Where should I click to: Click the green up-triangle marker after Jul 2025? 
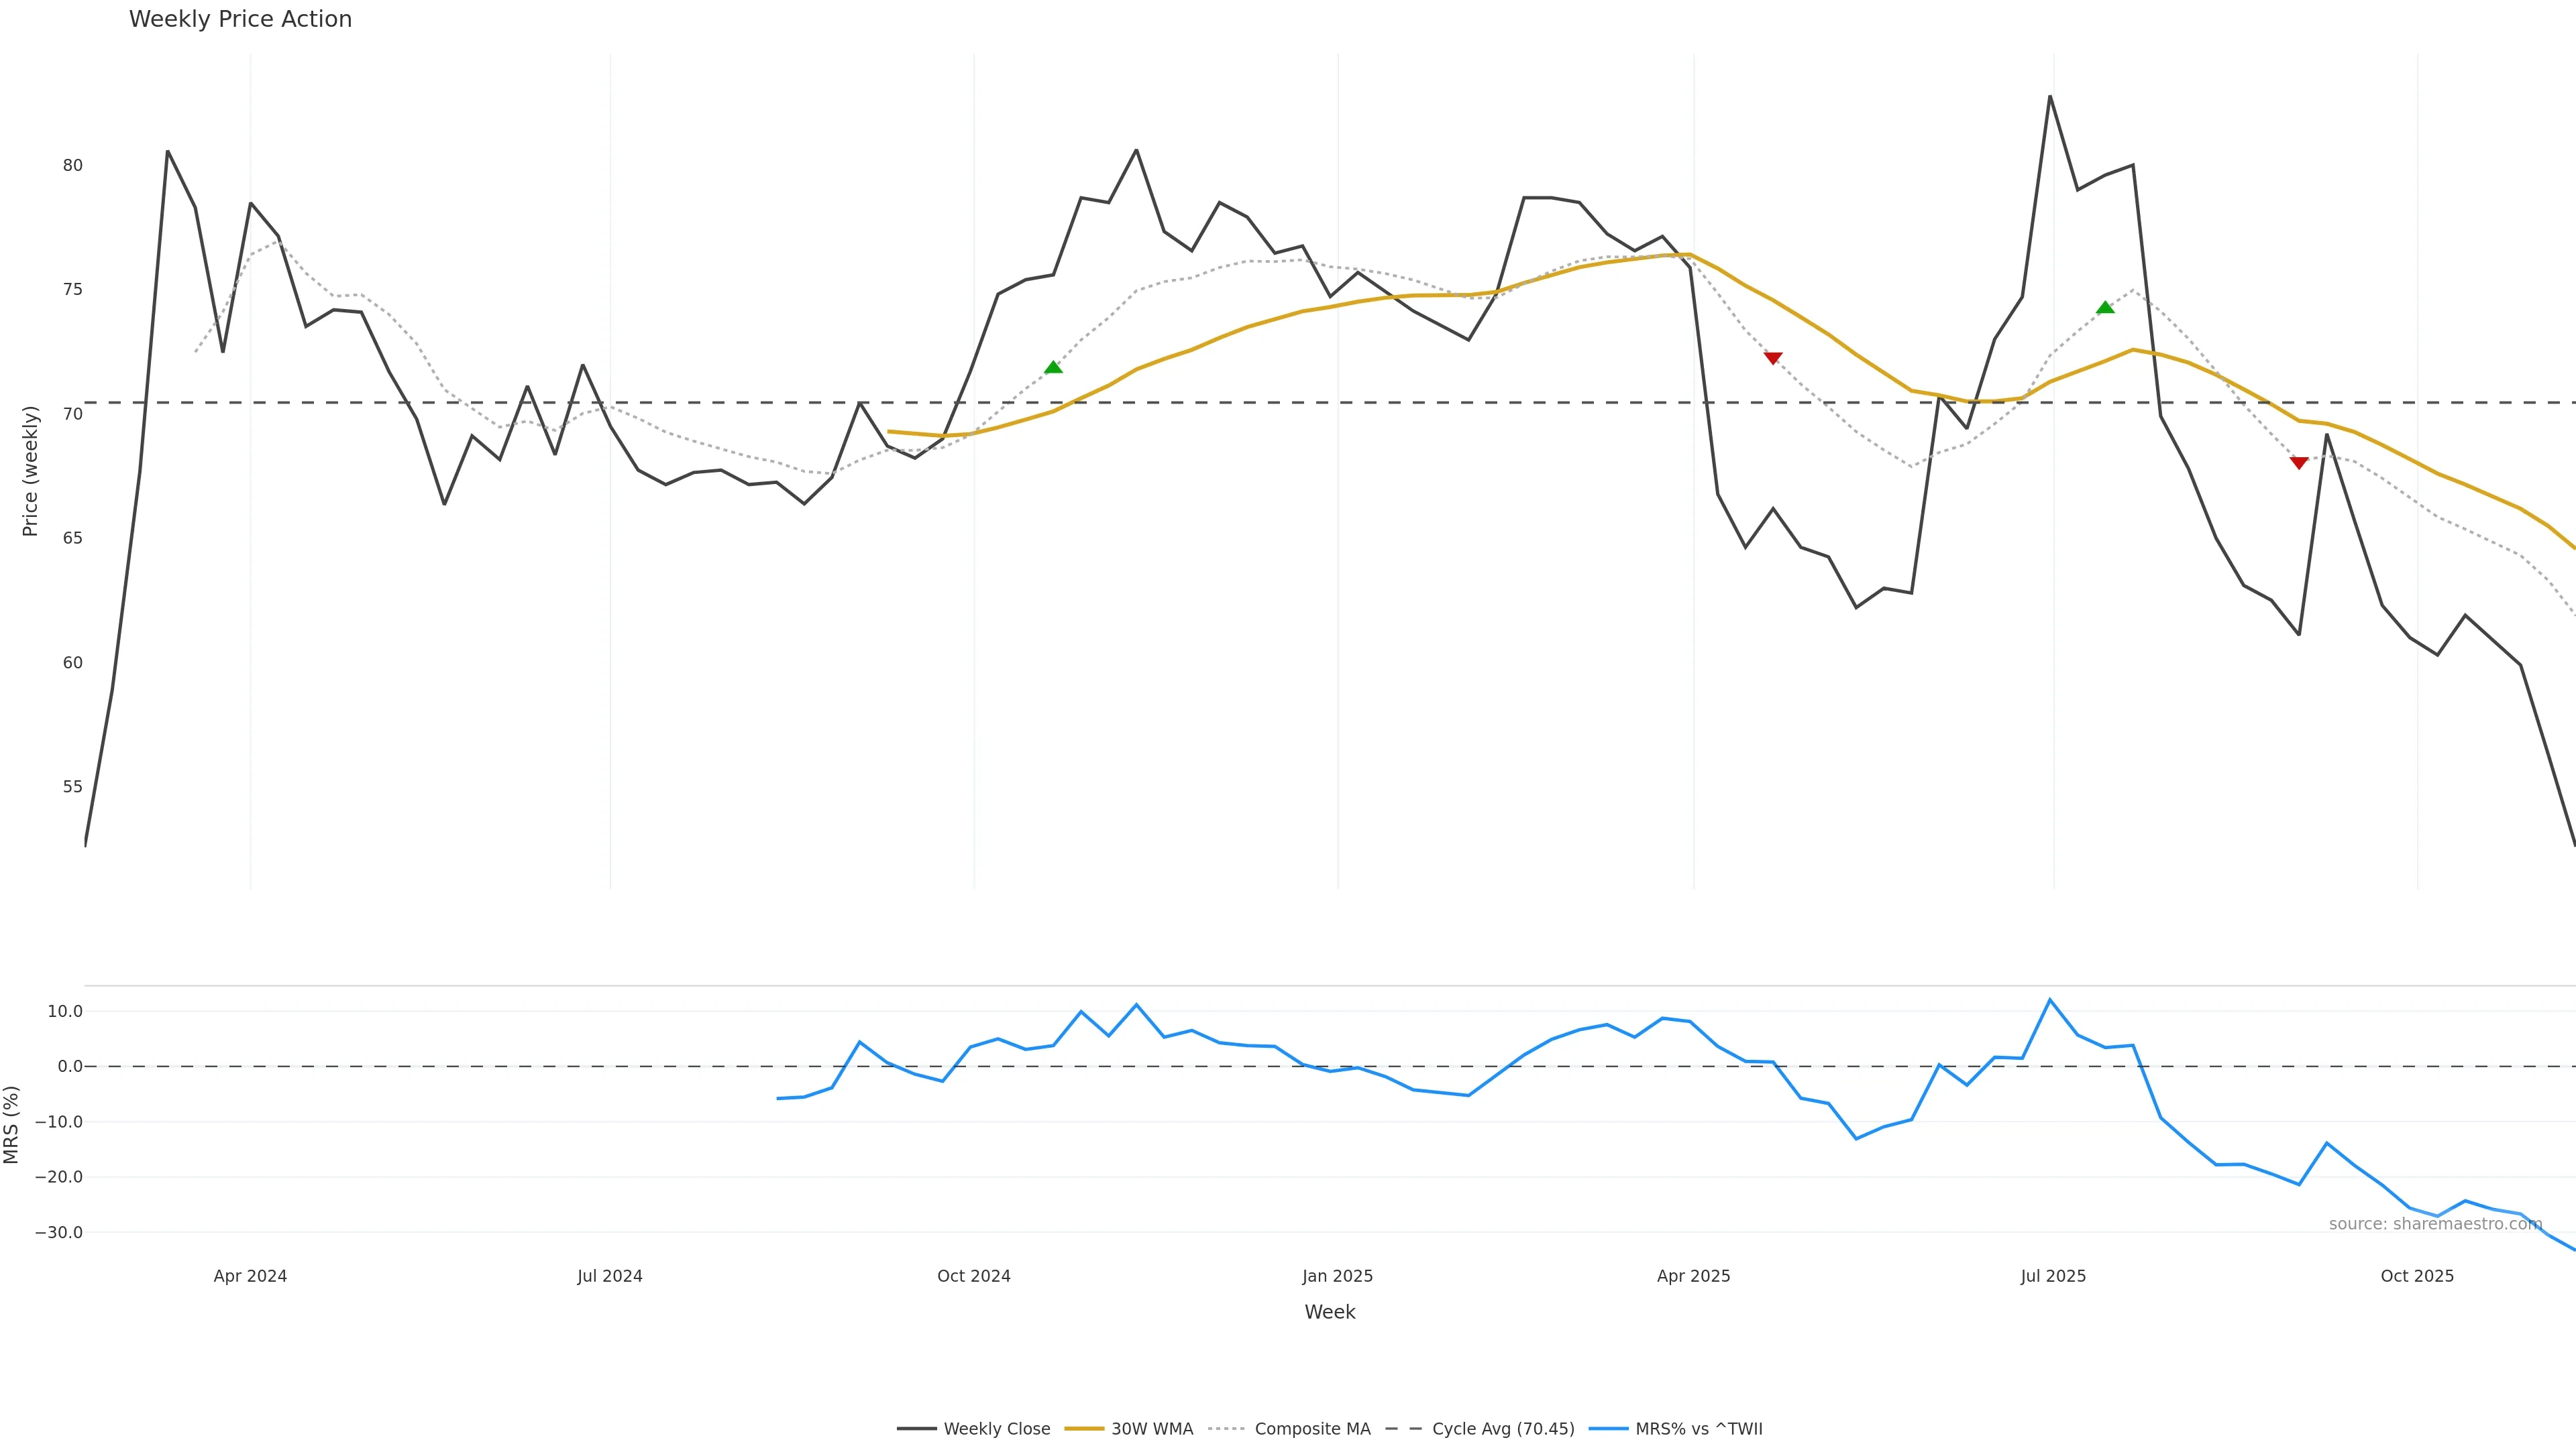[2105, 308]
